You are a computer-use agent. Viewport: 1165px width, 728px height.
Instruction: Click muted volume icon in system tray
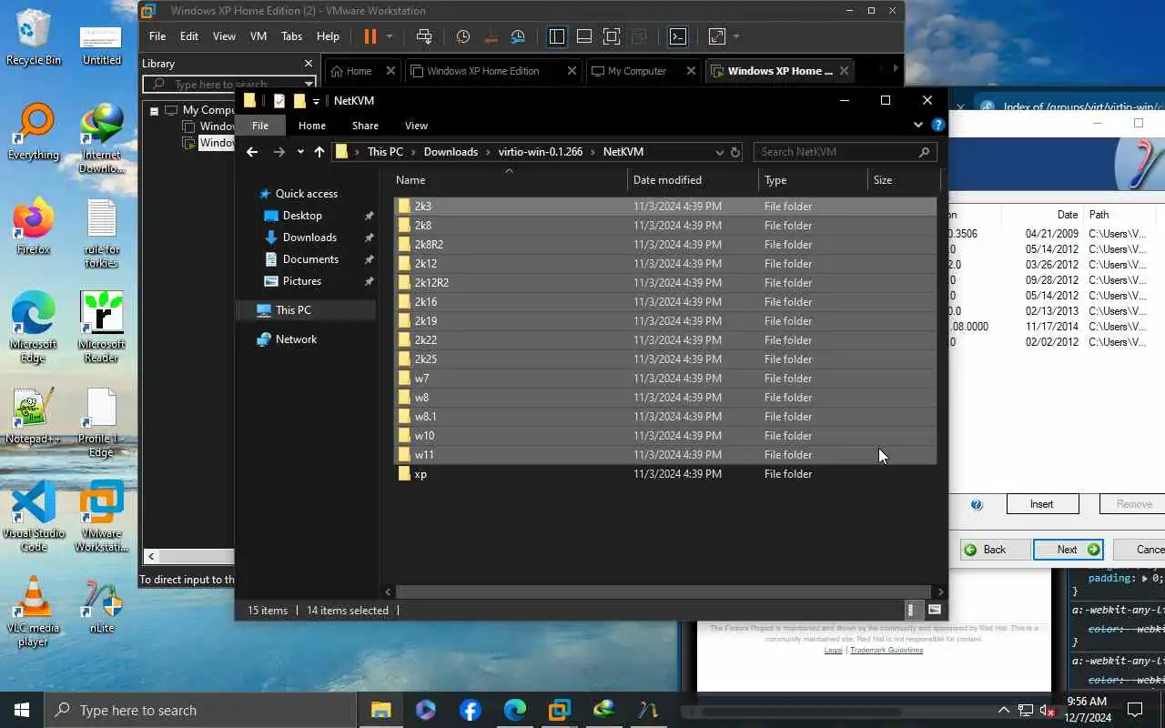pos(1047,710)
